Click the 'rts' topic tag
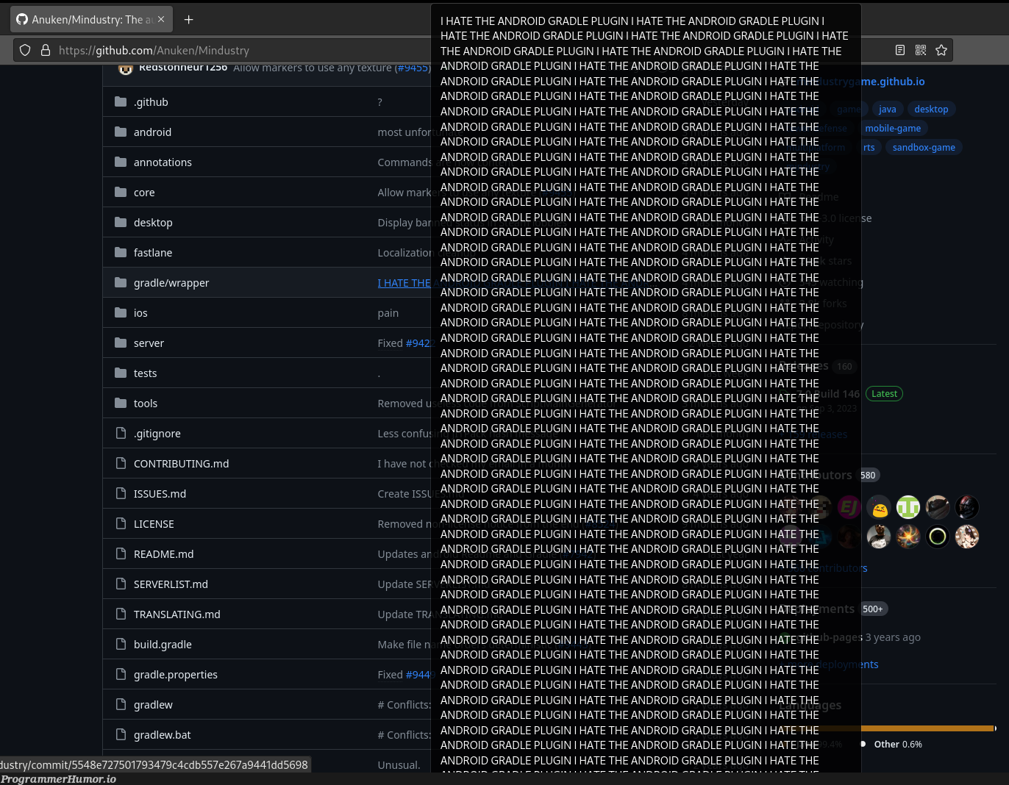 click(869, 148)
